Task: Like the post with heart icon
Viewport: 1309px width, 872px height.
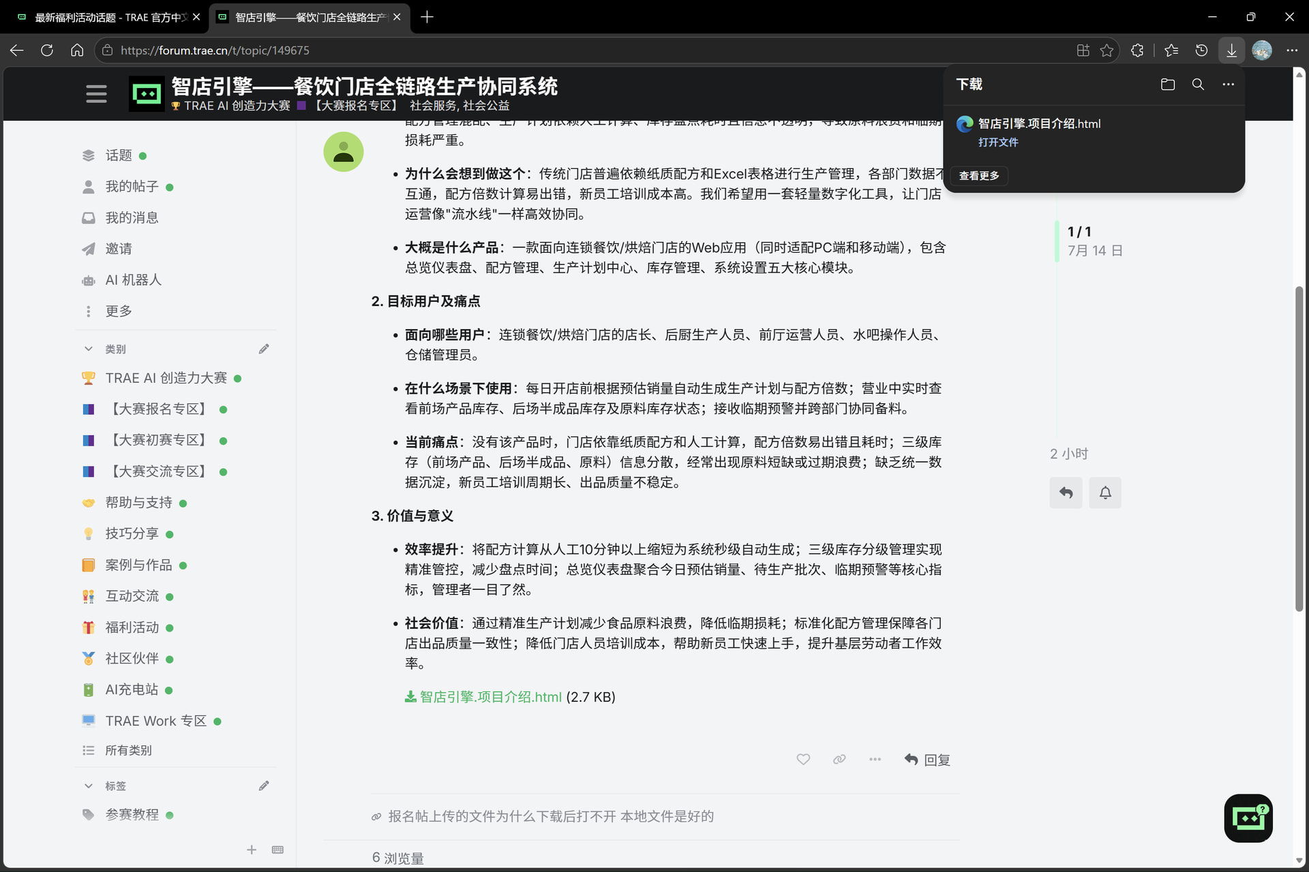Action: [x=803, y=759]
